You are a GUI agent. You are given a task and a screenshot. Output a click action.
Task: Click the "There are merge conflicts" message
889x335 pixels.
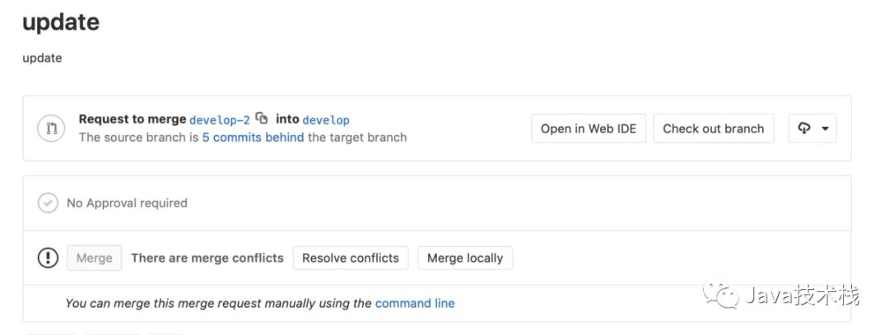[x=207, y=258]
